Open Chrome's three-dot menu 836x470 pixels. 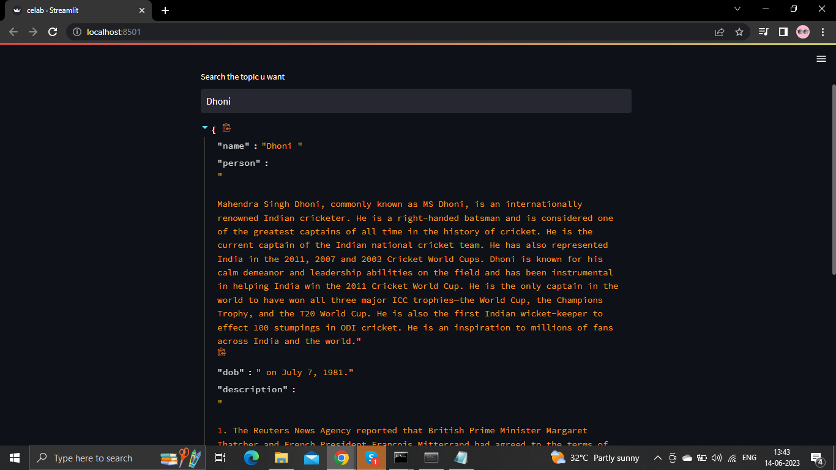click(x=822, y=31)
